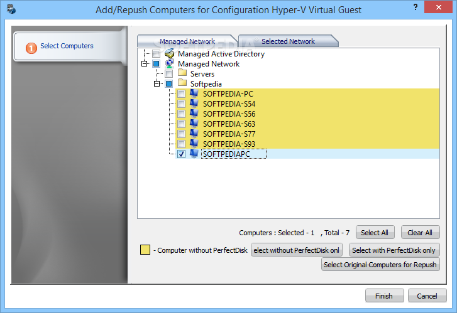This screenshot has width=457, height=313.
Task: Check the SOFTPEDIA-S77 checkbox
Action: point(181,134)
